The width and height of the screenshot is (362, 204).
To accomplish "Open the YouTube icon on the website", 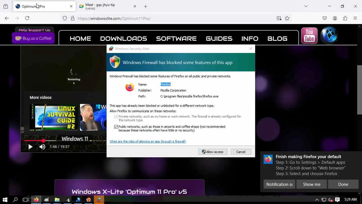I will 309,35.
